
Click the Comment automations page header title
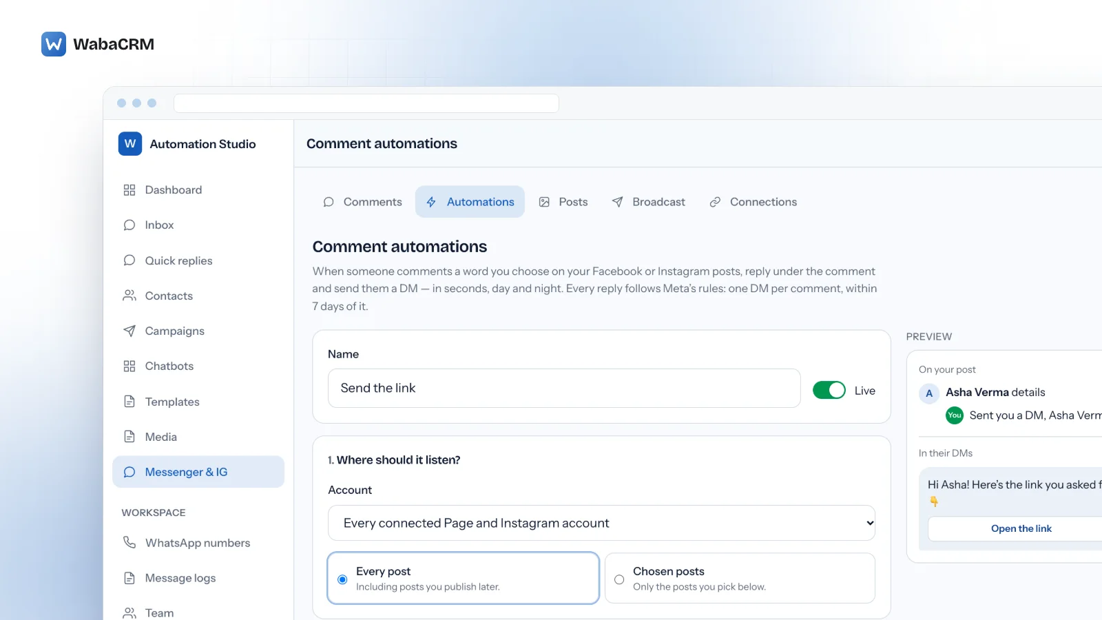(382, 144)
